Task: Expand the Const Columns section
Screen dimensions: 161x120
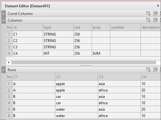Action: (x=4, y=14)
